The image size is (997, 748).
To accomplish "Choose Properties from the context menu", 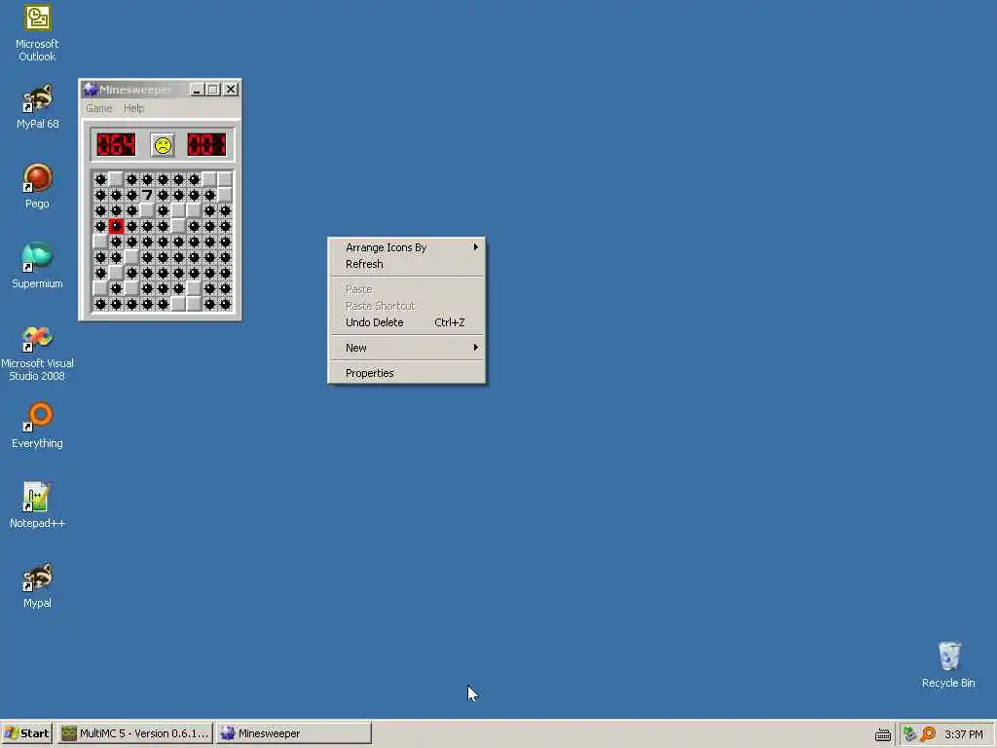I will coord(406,373).
